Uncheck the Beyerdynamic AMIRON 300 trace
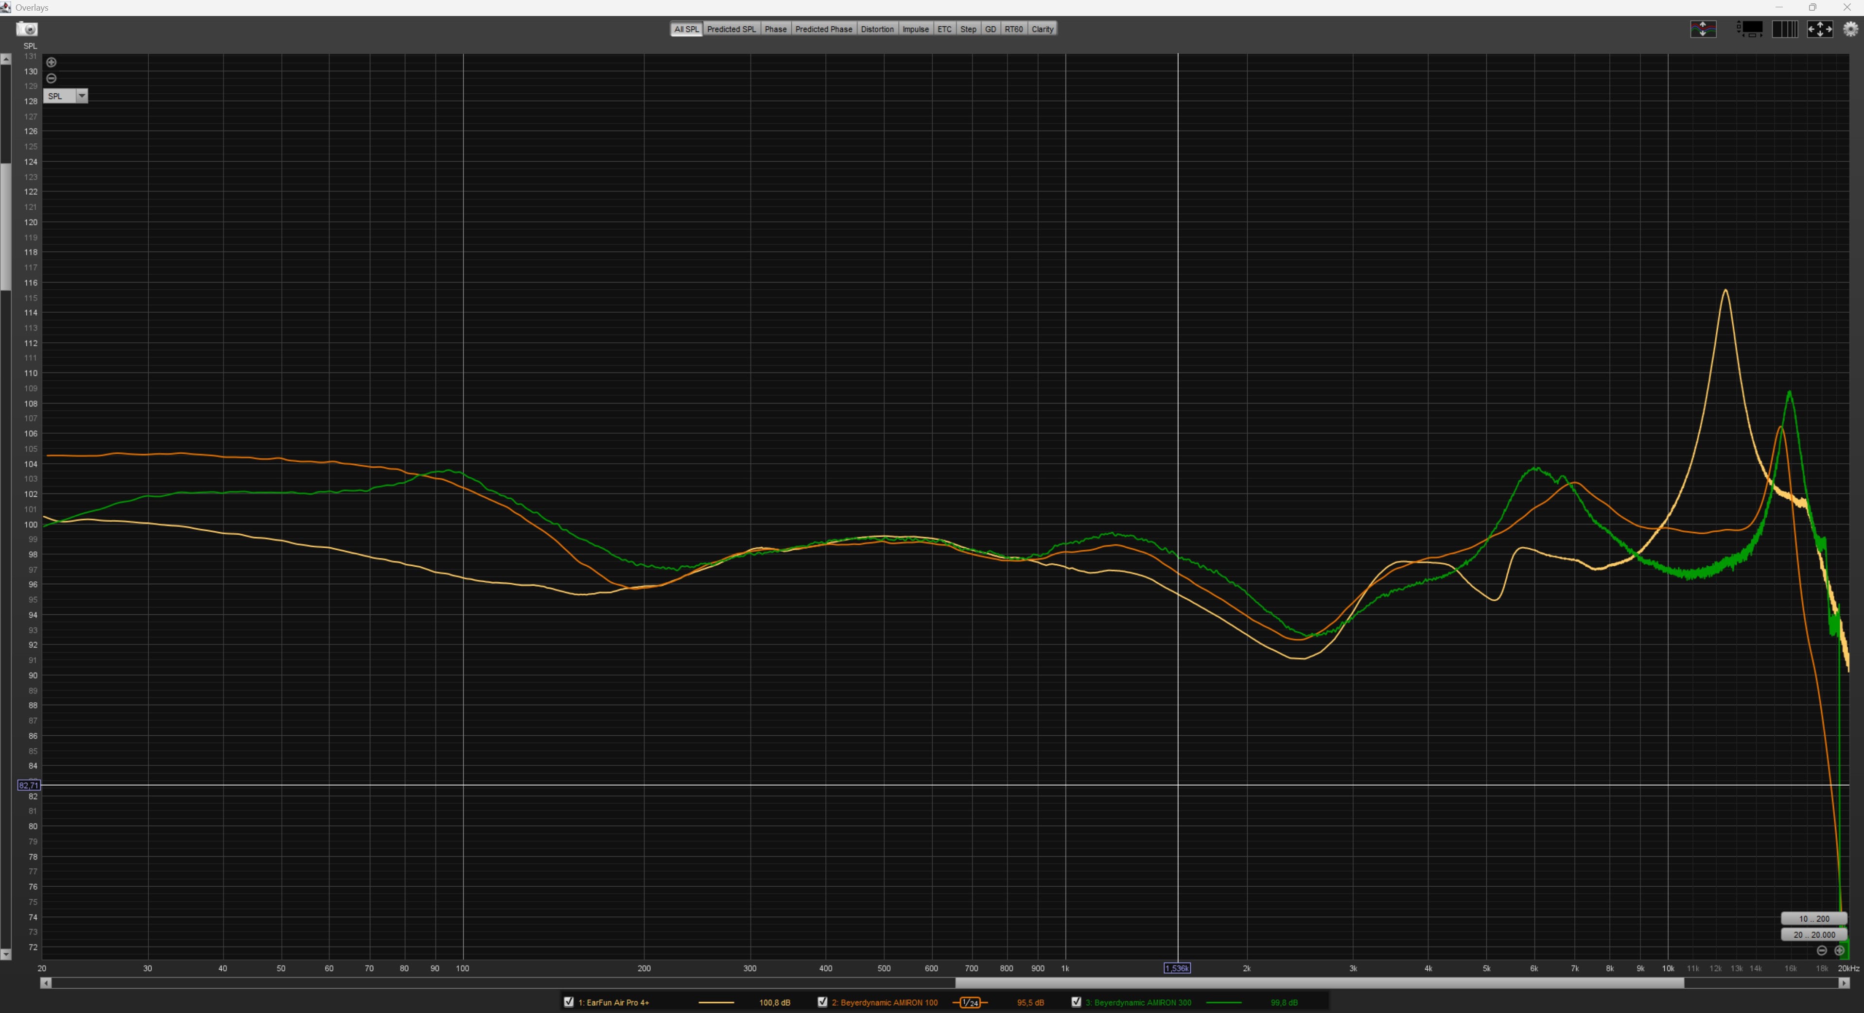 point(1076,1002)
